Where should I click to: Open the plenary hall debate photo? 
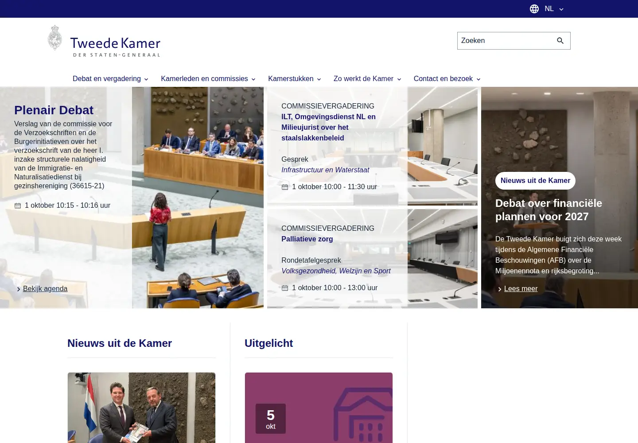pyautogui.click(x=198, y=198)
